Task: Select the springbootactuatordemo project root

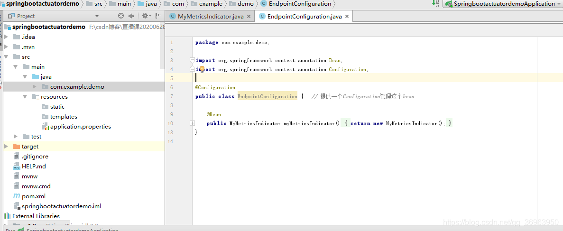Action: pos(49,27)
